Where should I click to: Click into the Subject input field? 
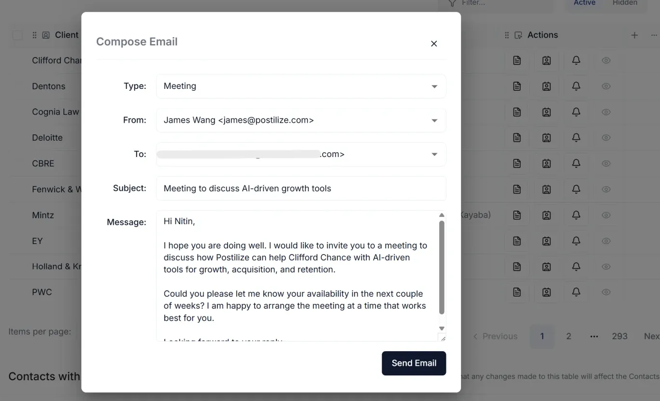pyautogui.click(x=301, y=188)
